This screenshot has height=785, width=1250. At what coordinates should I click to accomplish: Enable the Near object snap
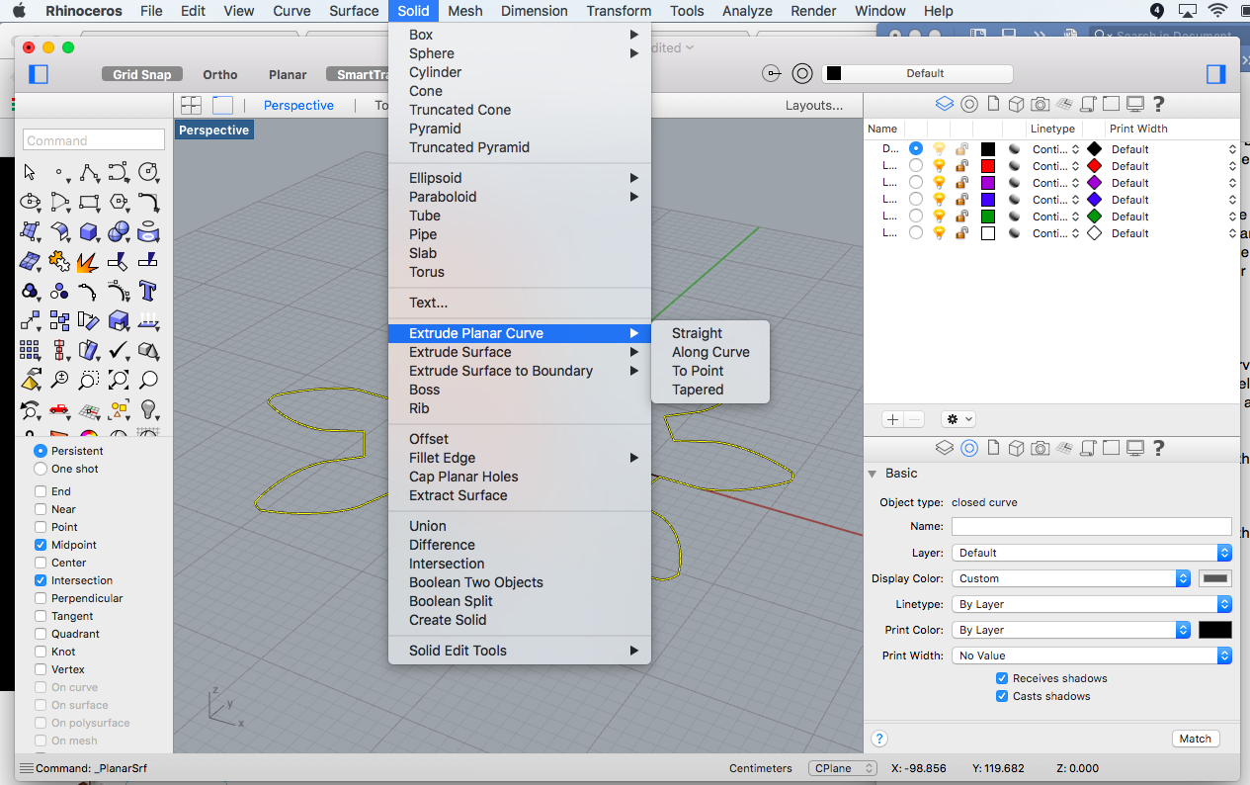41,509
